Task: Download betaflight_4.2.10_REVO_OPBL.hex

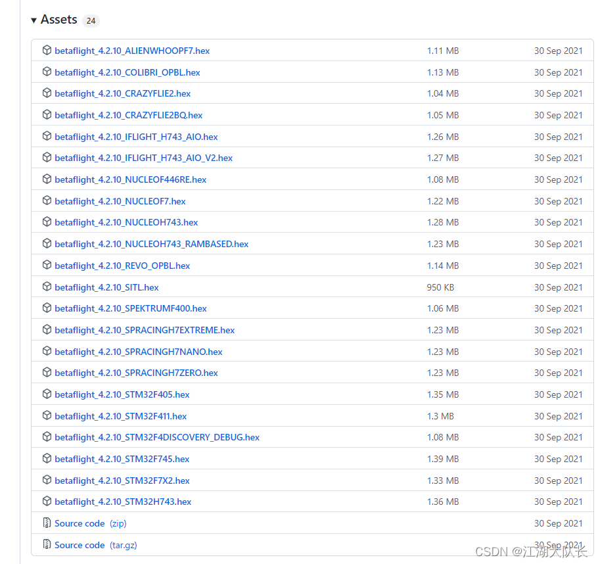Action: pos(122,266)
